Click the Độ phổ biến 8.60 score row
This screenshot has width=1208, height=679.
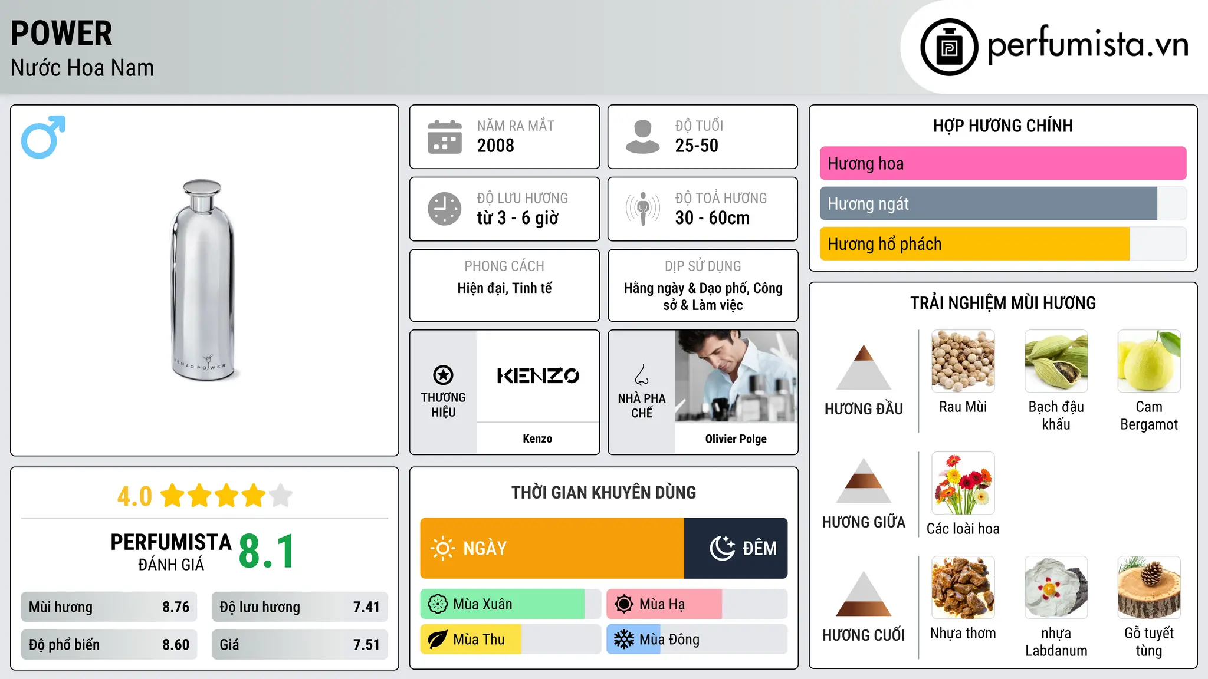pyautogui.click(x=109, y=645)
